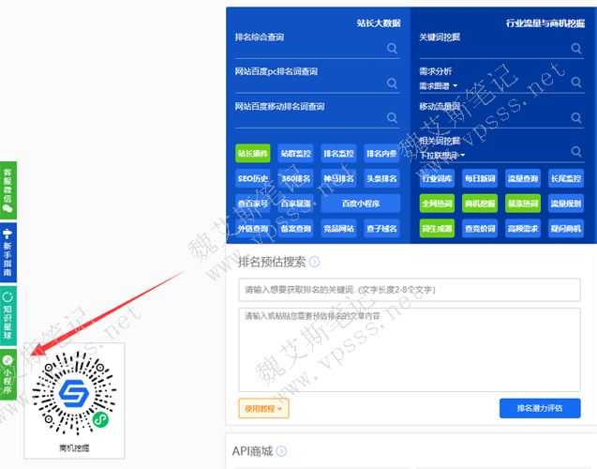The width and height of the screenshot is (597, 469).
Task: Click the green 暴涨热词 button
Action: pyautogui.click(x=523, y=204)
